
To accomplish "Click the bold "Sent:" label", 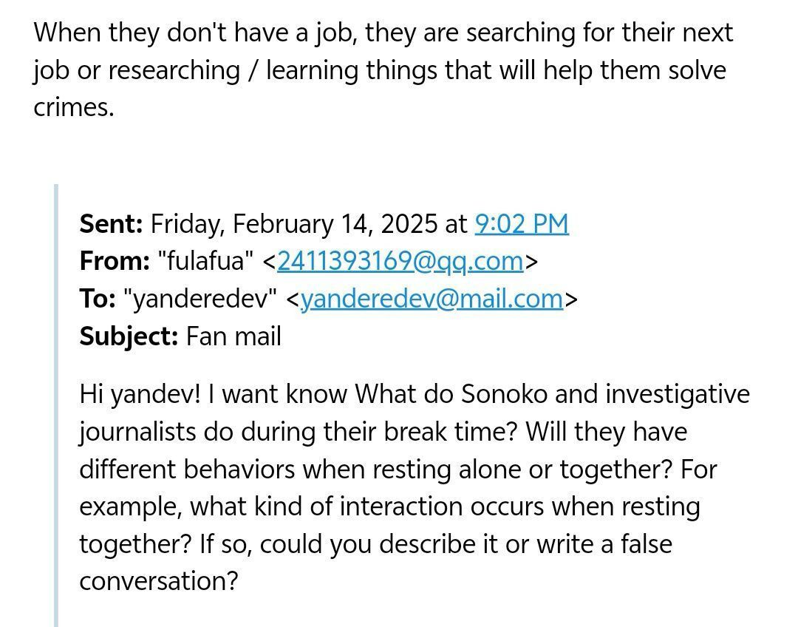I will pyautogui.click(x=111, y=223).
